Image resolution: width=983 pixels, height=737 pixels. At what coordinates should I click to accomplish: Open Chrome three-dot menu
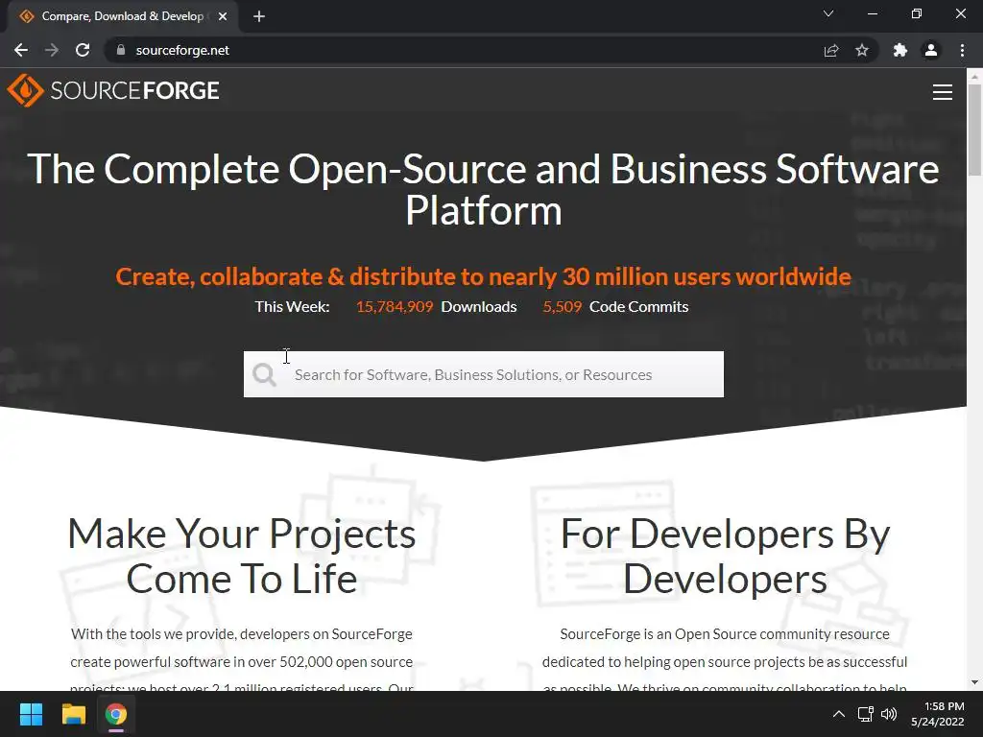click(962, 50)
